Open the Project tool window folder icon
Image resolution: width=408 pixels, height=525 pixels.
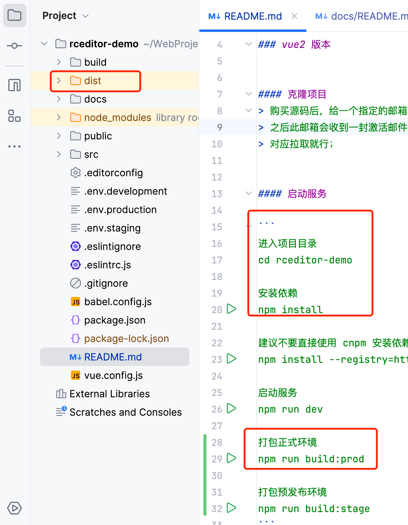point(14,15)
